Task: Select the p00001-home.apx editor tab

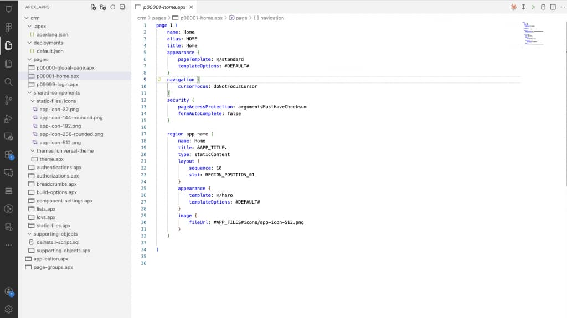Action: tap(164, 7)
